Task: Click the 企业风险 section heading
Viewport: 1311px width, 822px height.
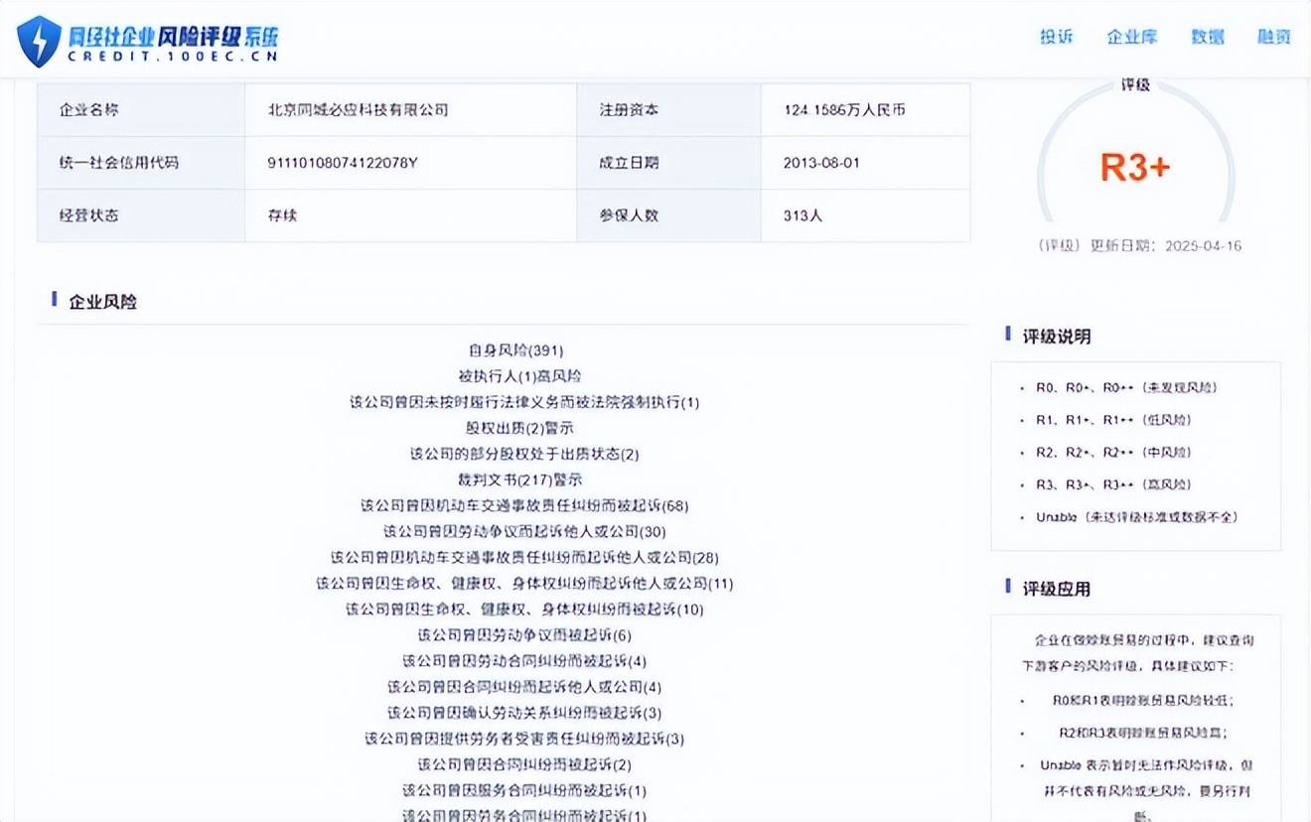Action: tap(102, 302)
